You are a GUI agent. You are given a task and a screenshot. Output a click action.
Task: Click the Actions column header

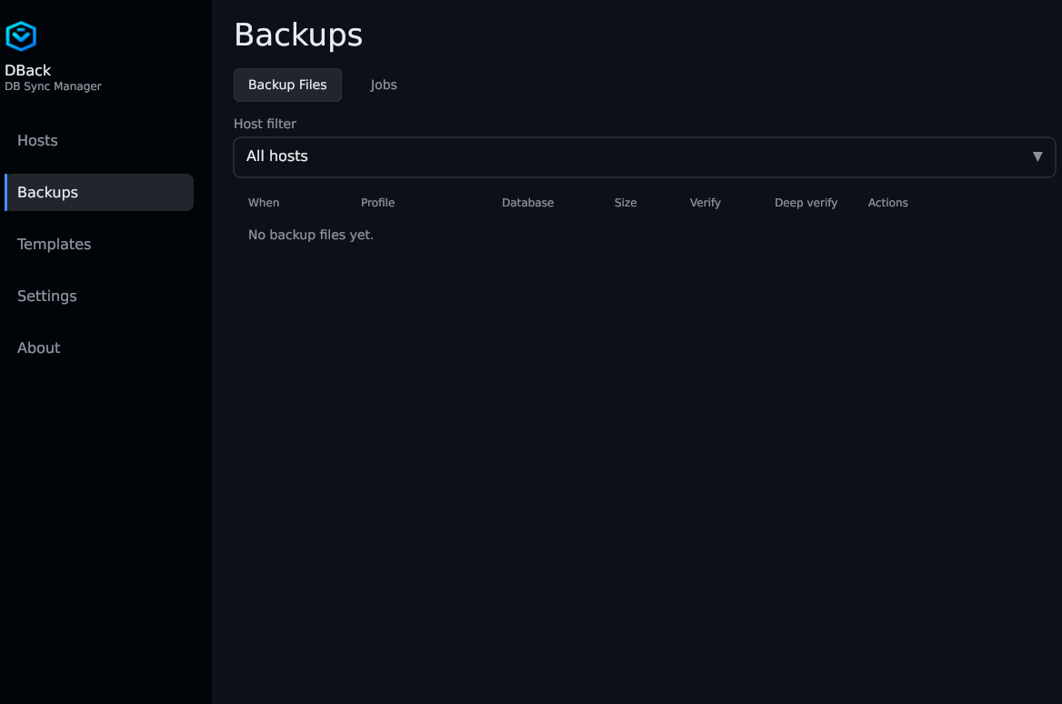(x=888, y=203)
